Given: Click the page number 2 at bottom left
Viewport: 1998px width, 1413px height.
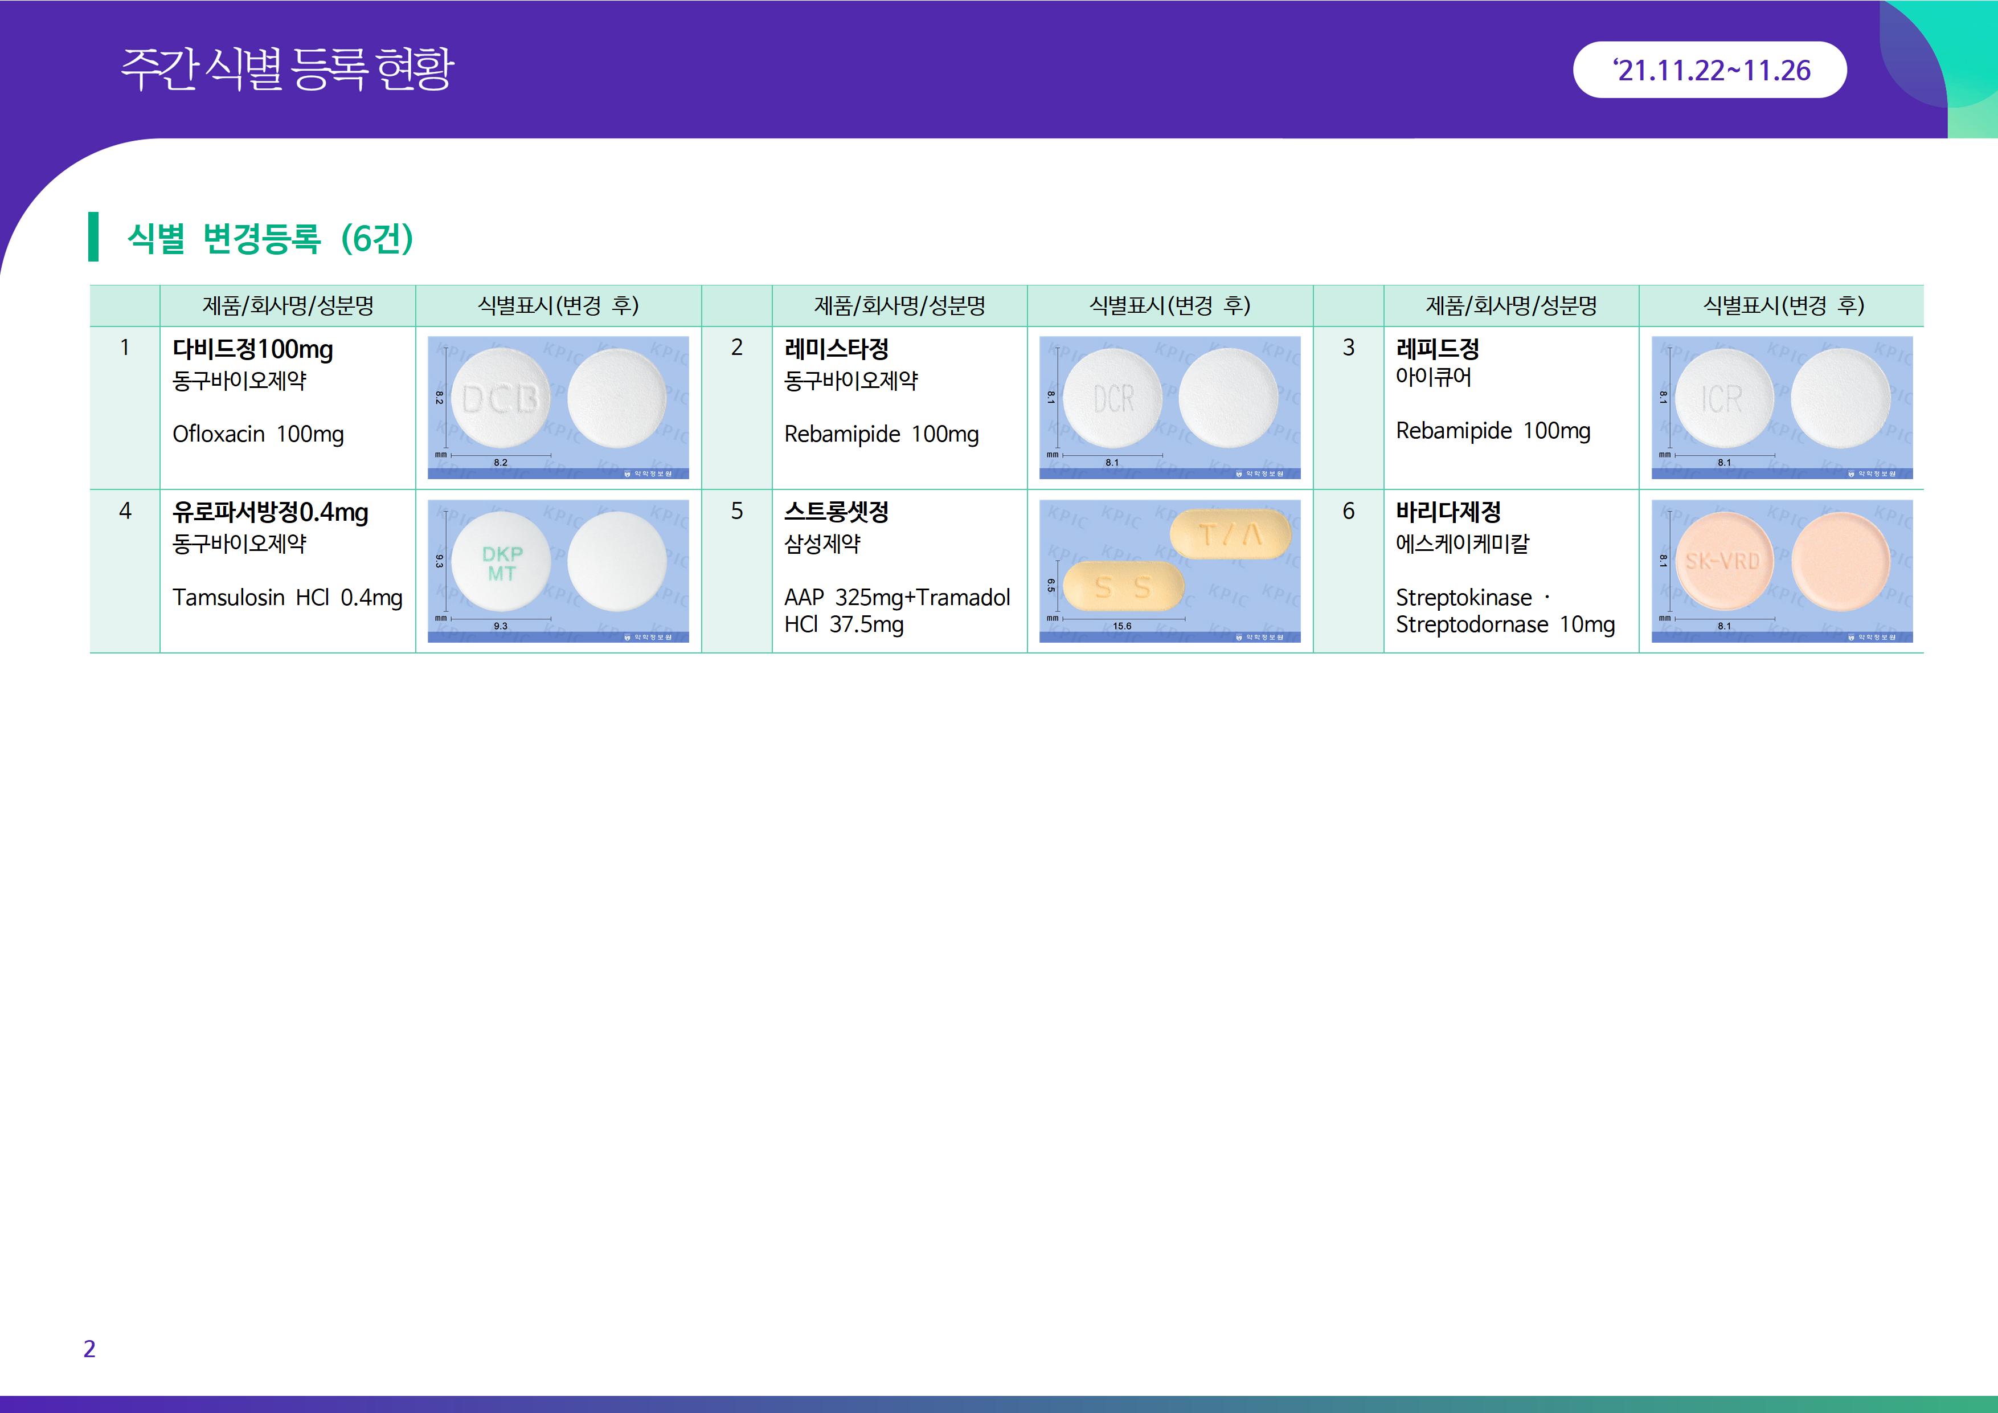Looking at the screenshot, I should [89, 1349].
